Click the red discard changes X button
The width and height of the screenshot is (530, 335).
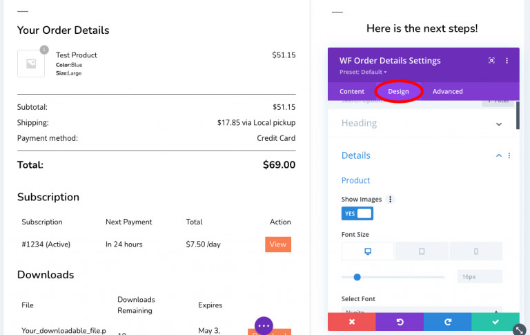[x=351, y=322]
